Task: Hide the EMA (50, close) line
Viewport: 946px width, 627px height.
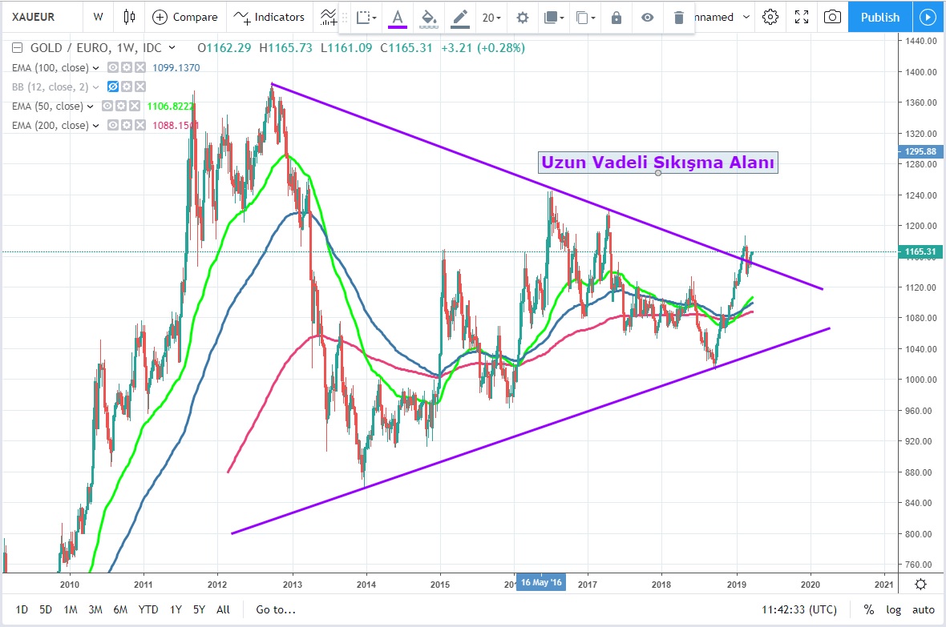Action: (x=107, y=107)
